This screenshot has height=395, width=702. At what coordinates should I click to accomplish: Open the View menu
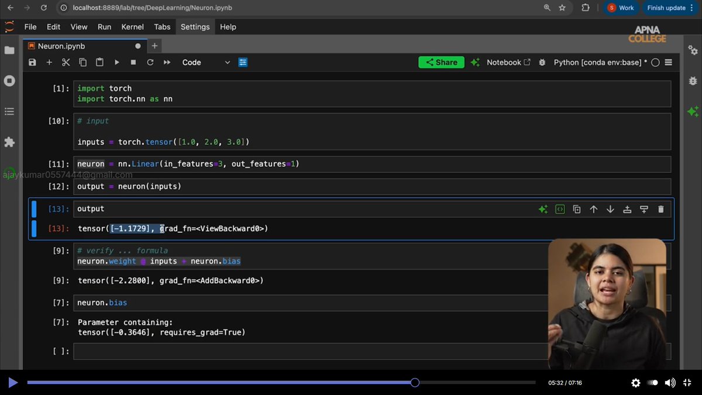click(79, 27)
